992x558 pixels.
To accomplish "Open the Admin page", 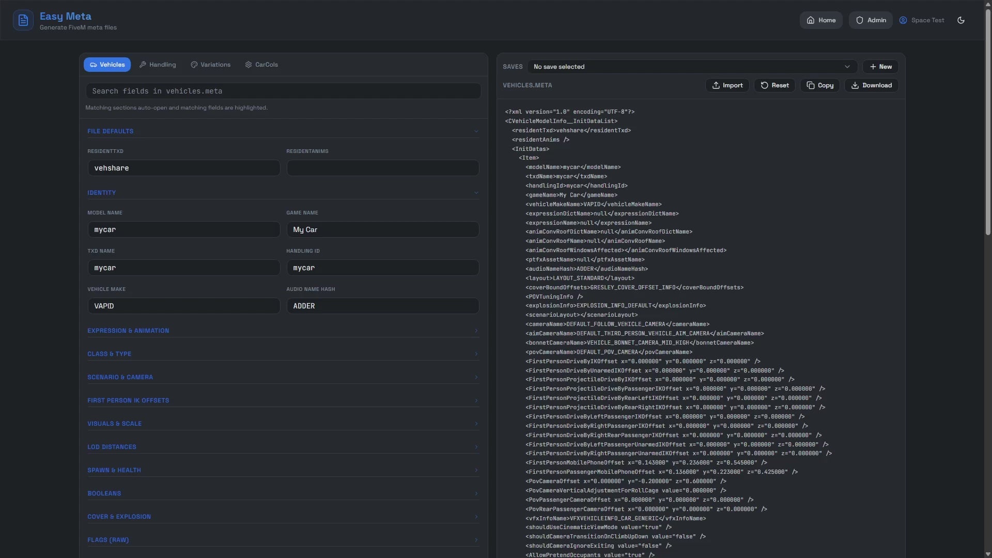I will 871,20.
